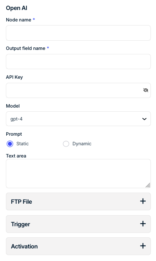Click the Static option label

(22, 144)
